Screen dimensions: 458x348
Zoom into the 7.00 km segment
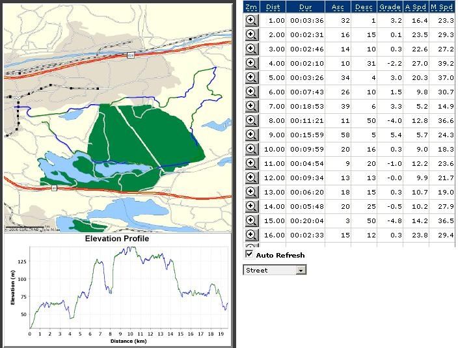point(251,106)
